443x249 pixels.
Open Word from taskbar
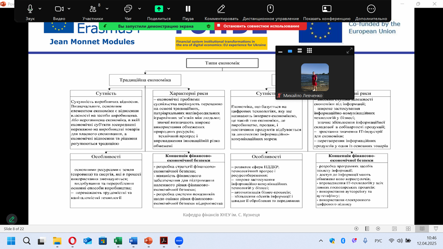tap(133, 241)
